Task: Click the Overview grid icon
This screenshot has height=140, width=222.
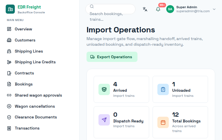Action: click(x=9, y=29)
